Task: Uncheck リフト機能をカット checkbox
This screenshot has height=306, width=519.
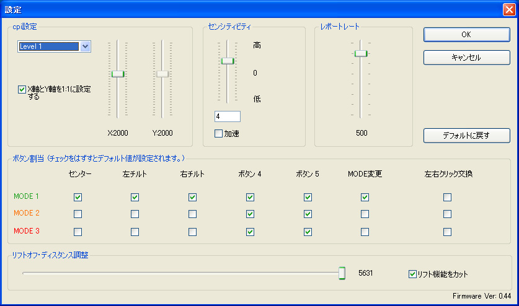Action: (413, 274)
